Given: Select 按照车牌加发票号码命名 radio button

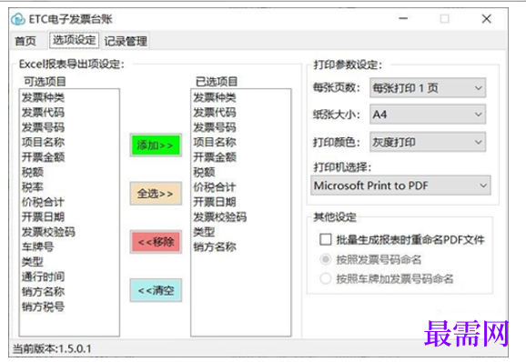Looking at the screenshot, I should pyautogui.click(x=326, y=278).
